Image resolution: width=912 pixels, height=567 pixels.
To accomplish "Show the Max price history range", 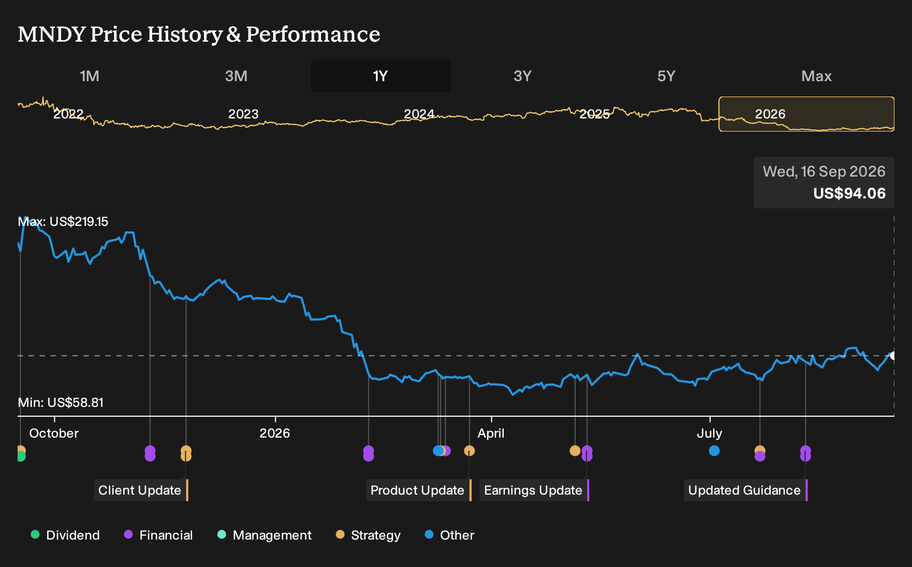I will (x=817, y=76).
